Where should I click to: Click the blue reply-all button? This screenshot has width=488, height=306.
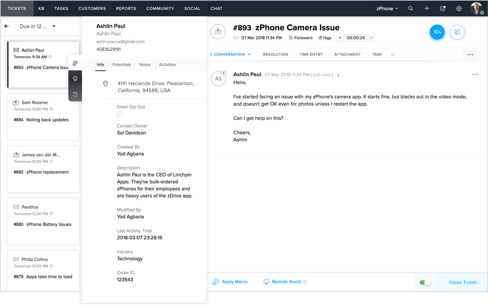[437, 32]
